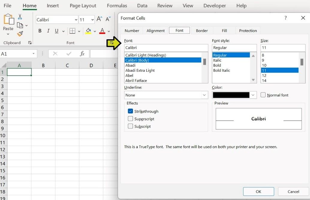
Task: Switch to the Formulas ribbon tab
Action: [x=117, y=5]
